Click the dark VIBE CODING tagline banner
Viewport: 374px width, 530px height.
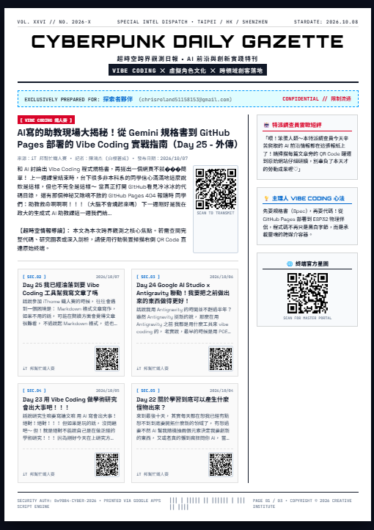[x=188, y=70]
